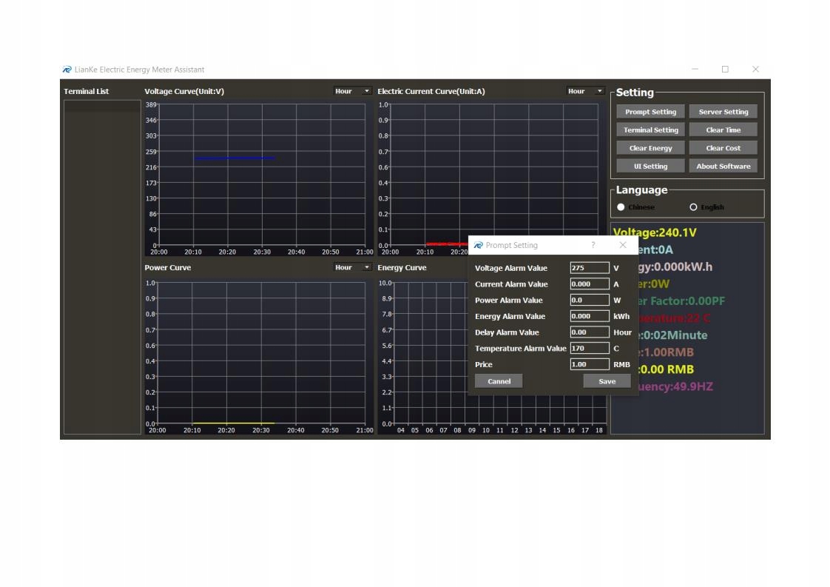Click the Prompt Setting dialog logo icon
830x587 pixels.
(x=478, y=245)
